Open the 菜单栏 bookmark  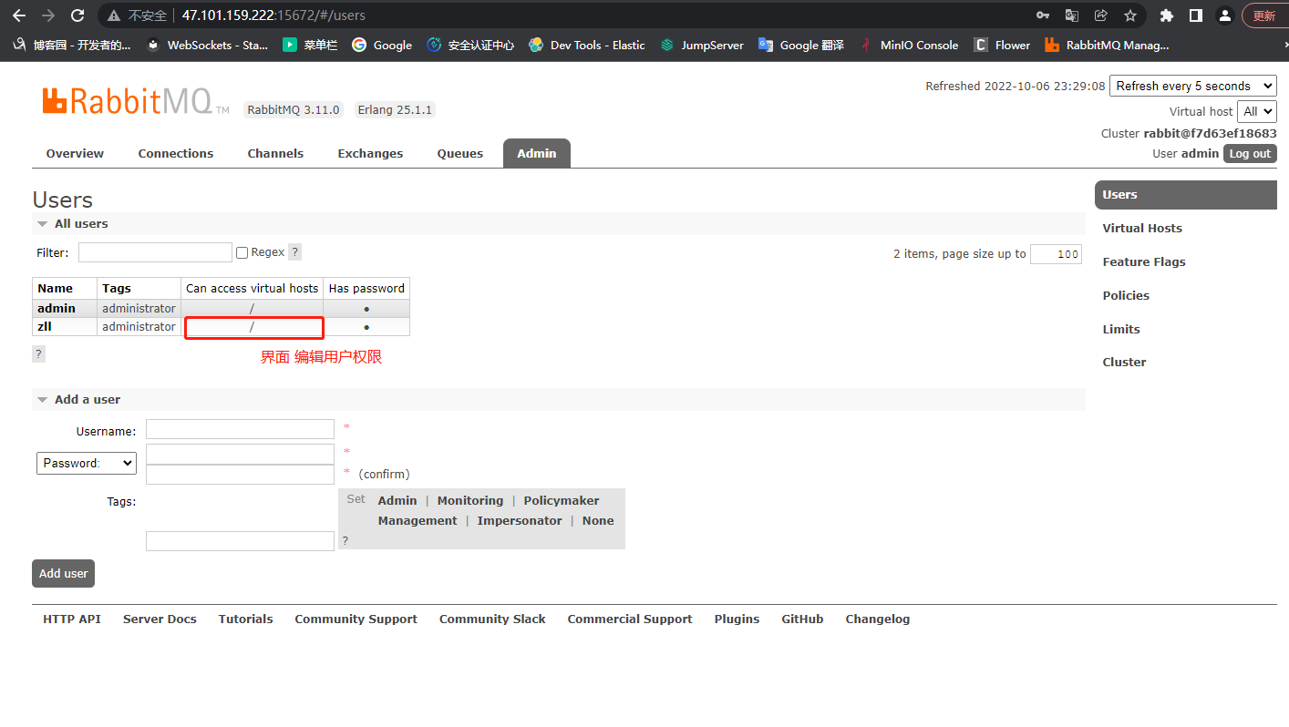(x=310, y=45)
